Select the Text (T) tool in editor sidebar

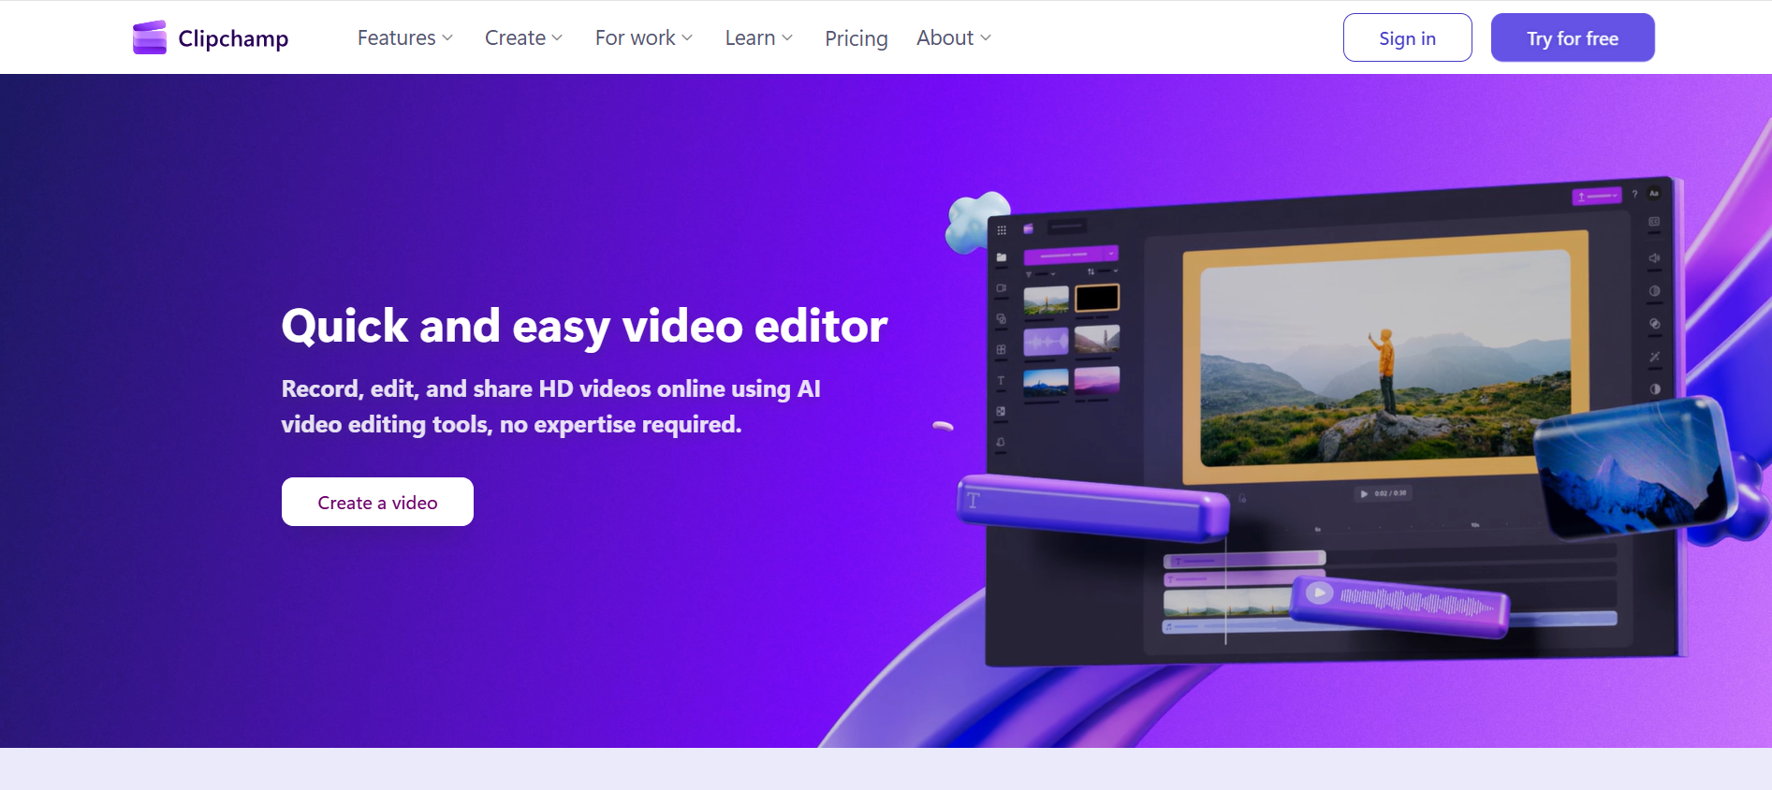1001,381
